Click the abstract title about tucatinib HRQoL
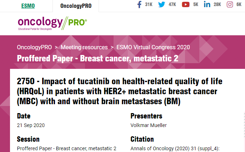The width and height of the screenshot is (245, 152). pos(120,91)
